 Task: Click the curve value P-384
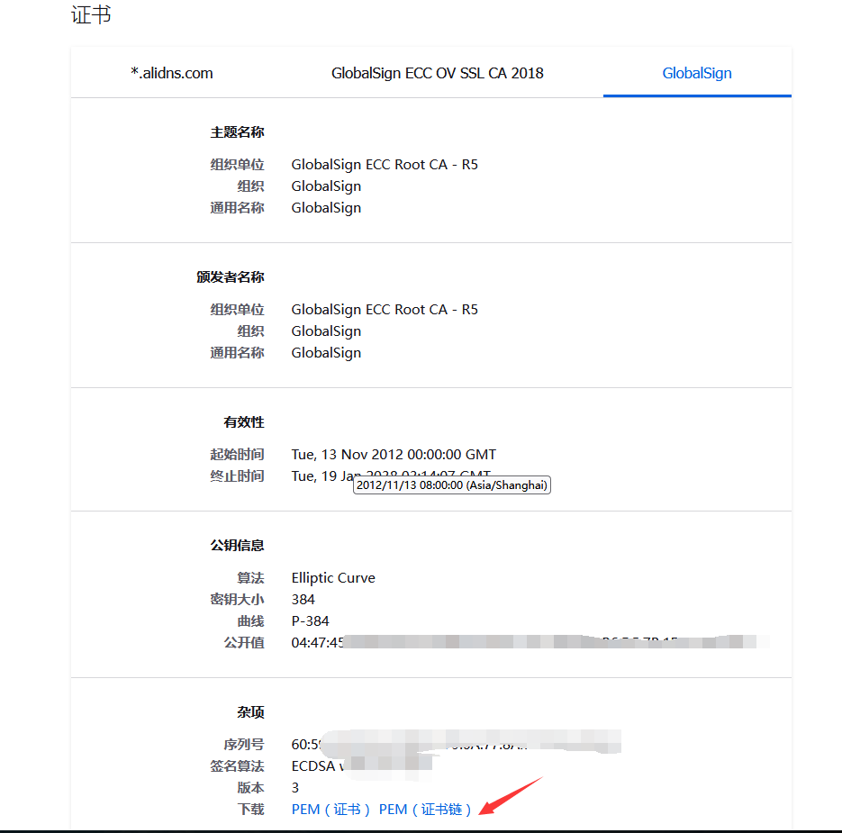[310, 620]
